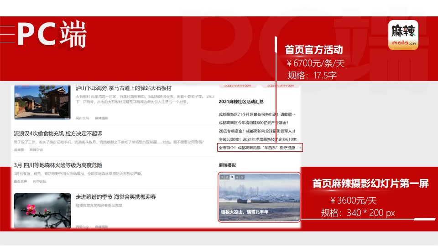Open link 成都高新区71个社区最新报备电话
Image resolution: width=438 pixels, height=246 pixels.
[x=257, y=114]
